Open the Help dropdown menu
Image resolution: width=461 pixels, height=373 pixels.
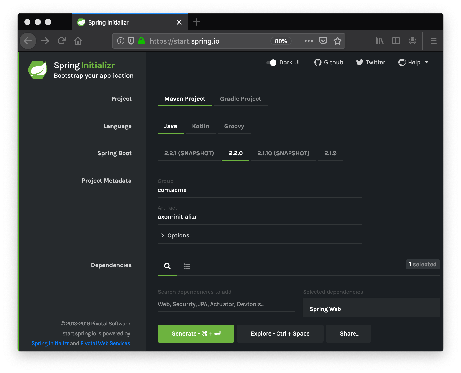pos(414,63)
